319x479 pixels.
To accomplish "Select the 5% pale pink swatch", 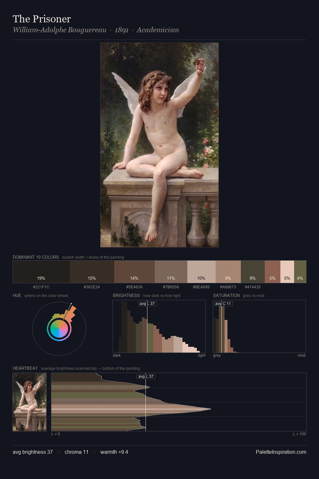I will [x=287, y=272].
